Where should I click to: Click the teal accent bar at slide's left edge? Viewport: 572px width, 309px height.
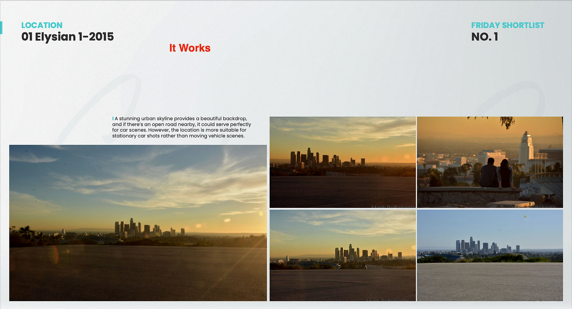(1, 28)
